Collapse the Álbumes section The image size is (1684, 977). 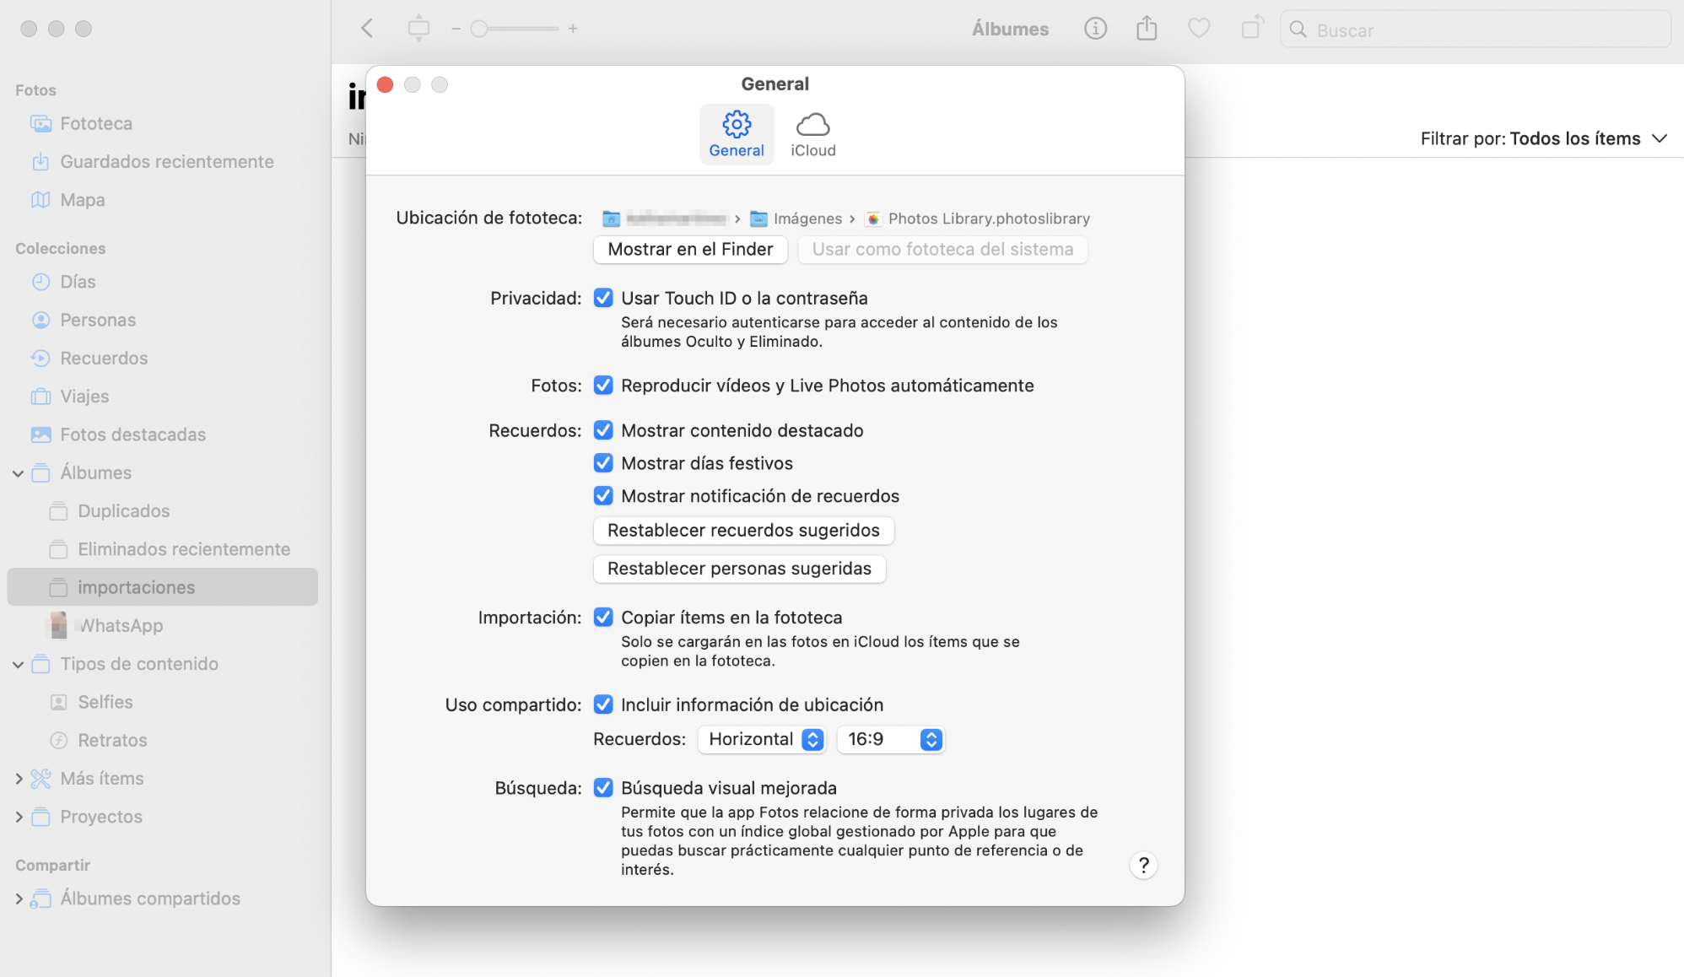[18, 472]
